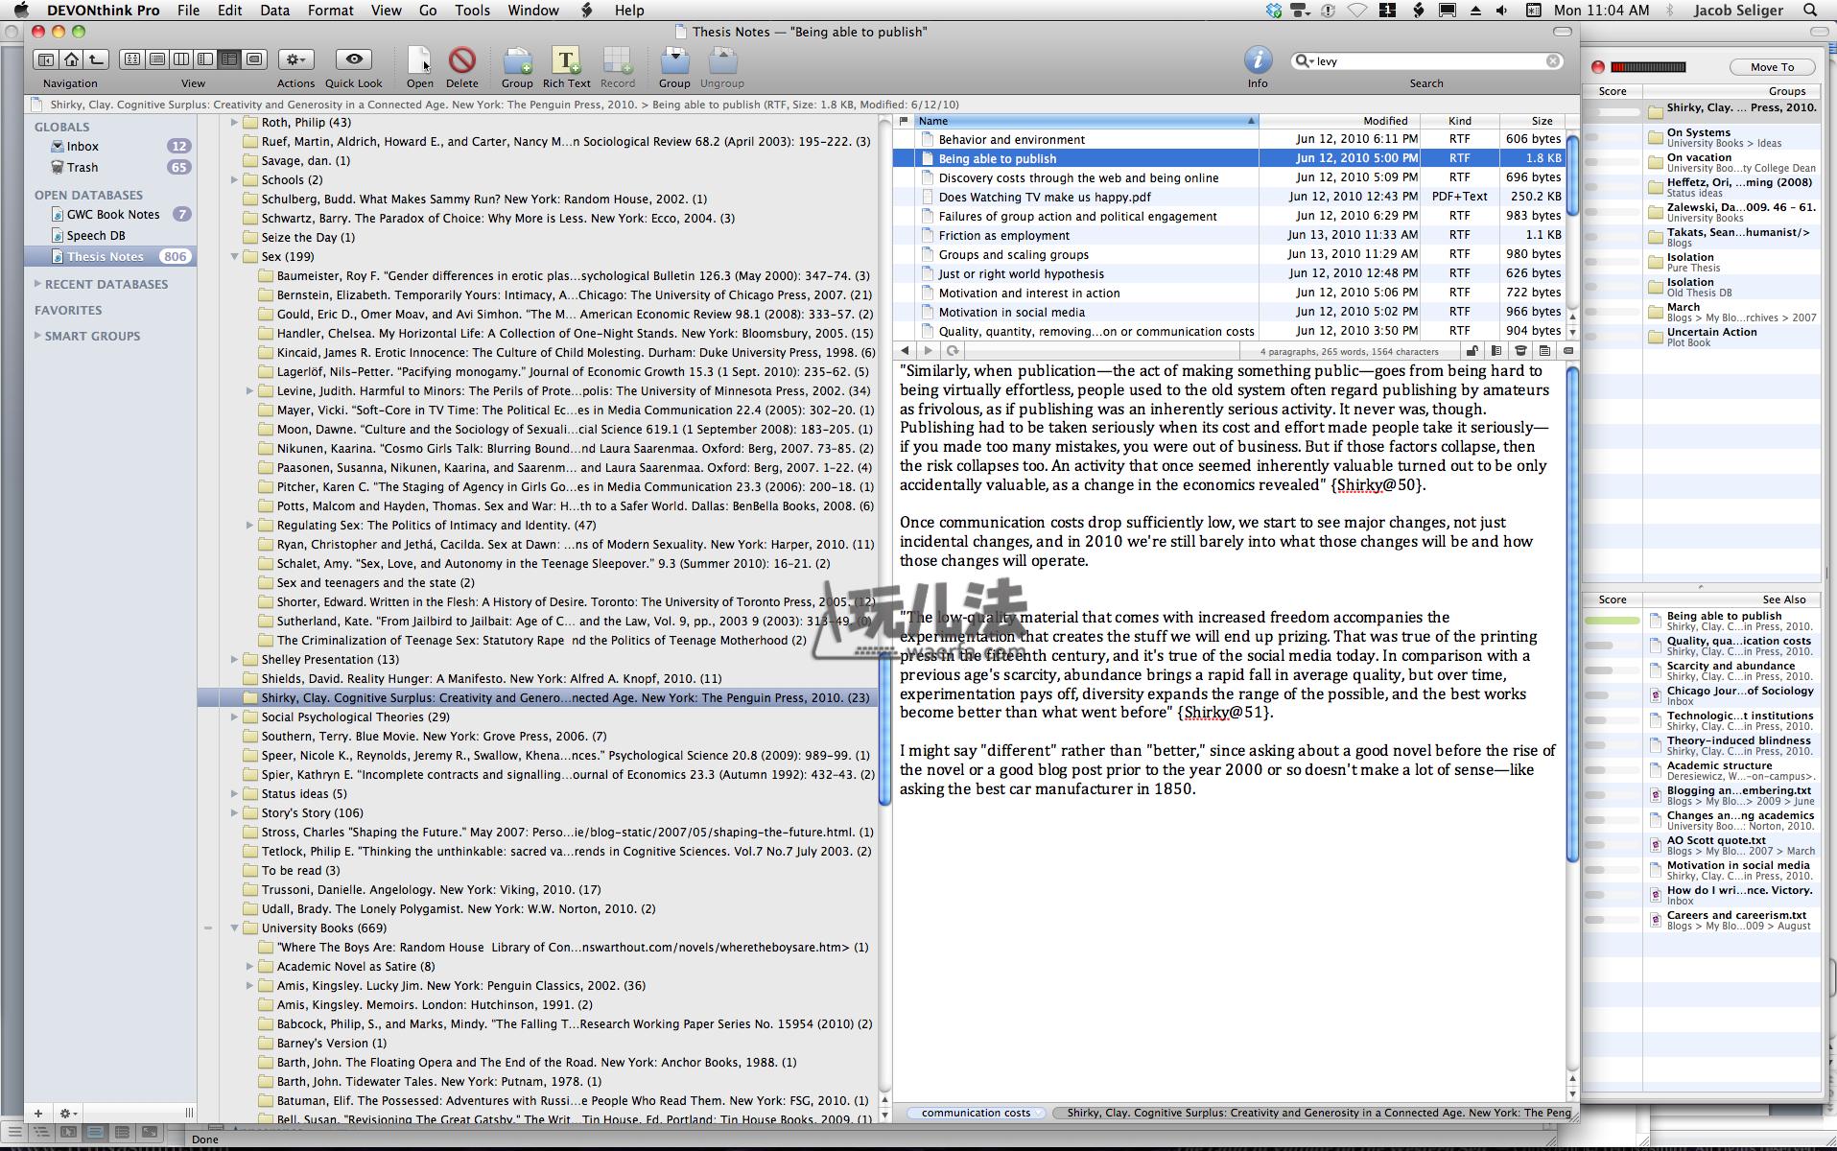Viewport: 1837px width, 1151px height.
Task: Click the red progress bar in background window
Action: (1648, 67)
